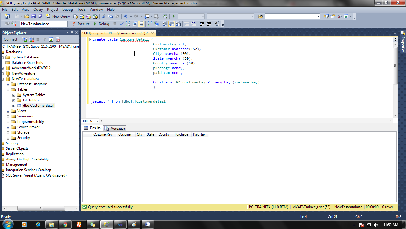This screenshot has height=229, width=406.
Task: Click the Decrease Indent icon
Action: click(x=202, y=24)
